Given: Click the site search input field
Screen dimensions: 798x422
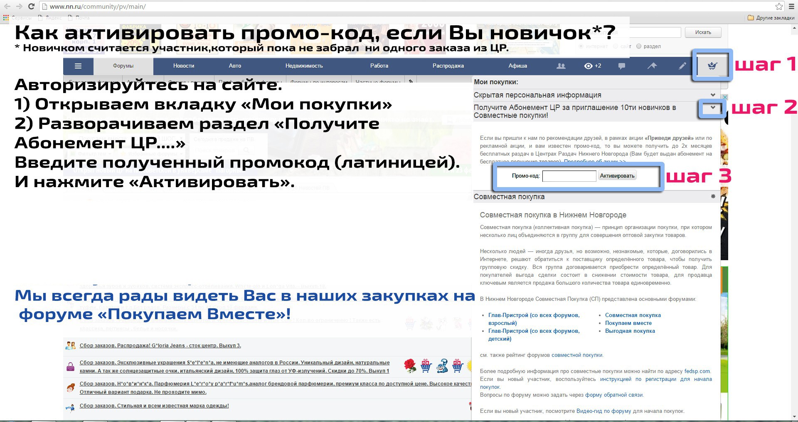Looking at the screenshot, I should (x=630, y=32).
